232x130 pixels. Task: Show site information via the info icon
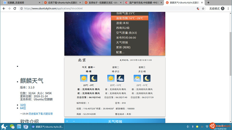point(22,9)
